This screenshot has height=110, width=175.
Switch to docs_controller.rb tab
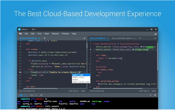(x=97, y=38)
